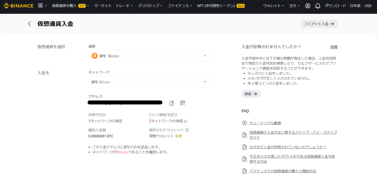Screen dimensions: 377x178
Task: Expand the ウォレット menu
Action: click(x=274, y=6)
